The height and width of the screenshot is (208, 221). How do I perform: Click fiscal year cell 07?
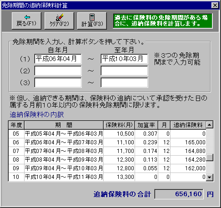pyautogui.click(x=16, y=151)
